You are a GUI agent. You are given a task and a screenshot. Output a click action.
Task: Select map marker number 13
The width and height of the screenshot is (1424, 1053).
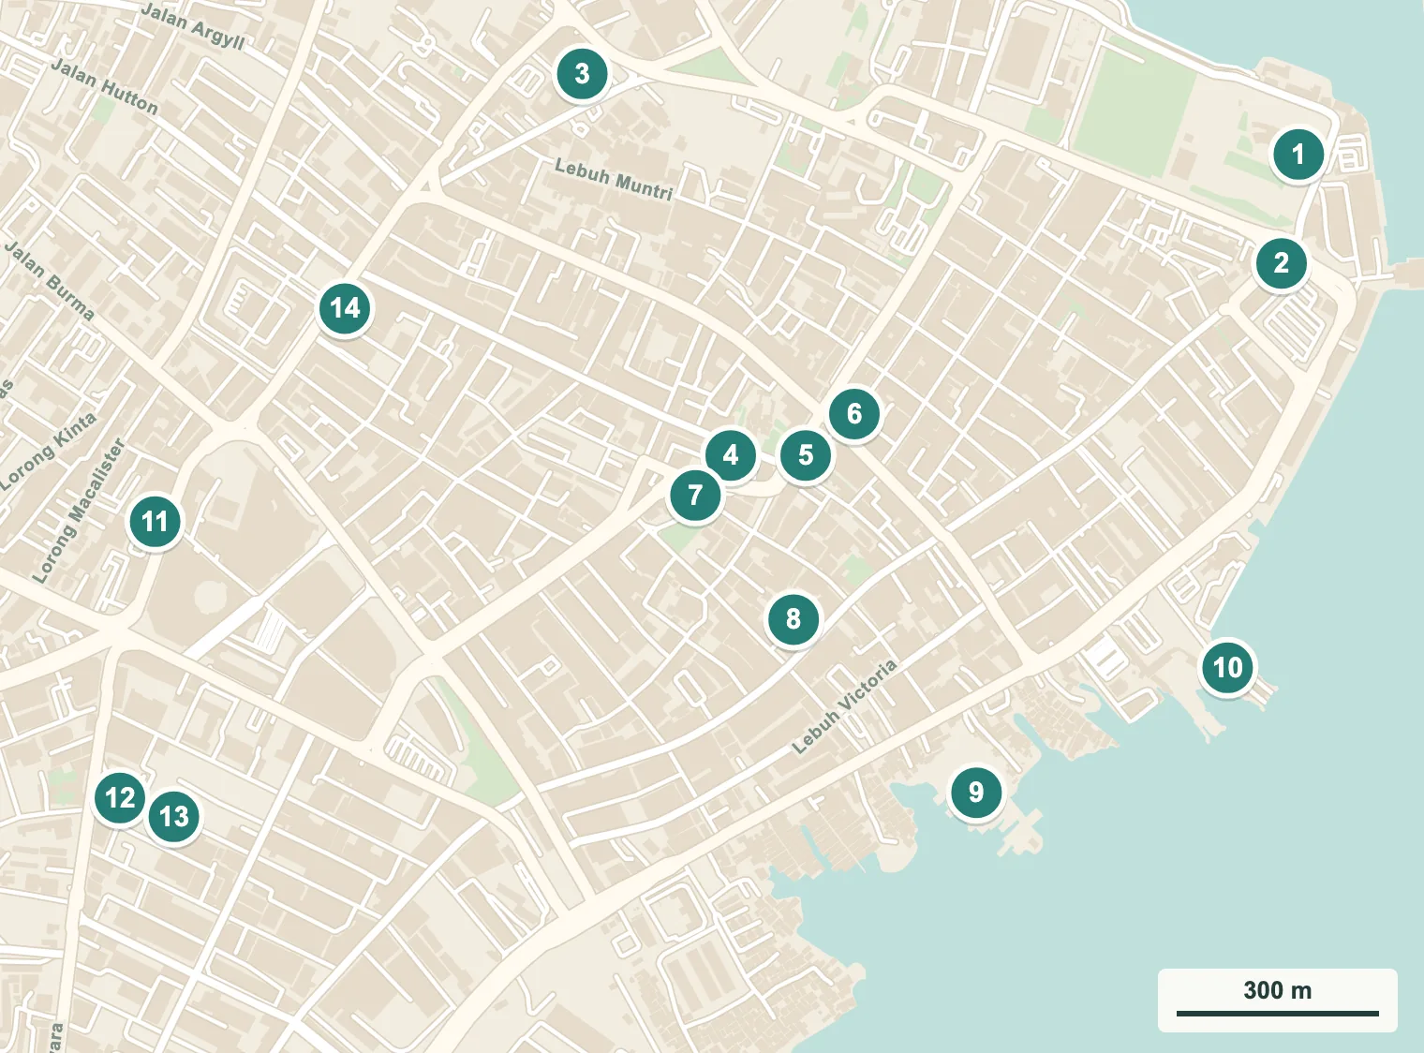pos(174,816)
